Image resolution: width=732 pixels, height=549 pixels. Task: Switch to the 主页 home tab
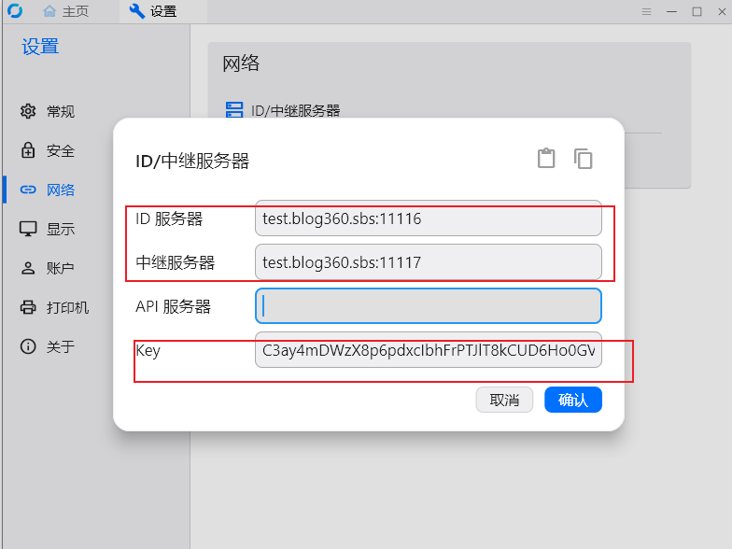tap(65, 11)
